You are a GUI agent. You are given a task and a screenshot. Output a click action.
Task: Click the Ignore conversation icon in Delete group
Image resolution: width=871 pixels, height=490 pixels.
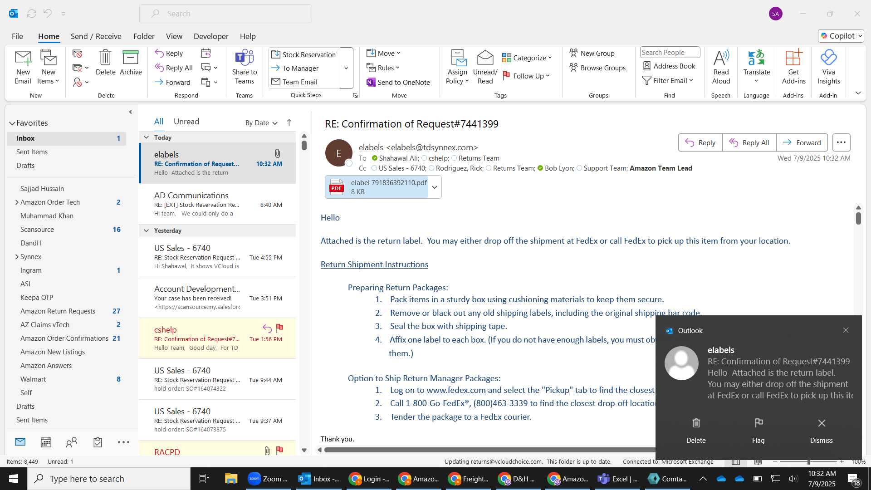pos(77,54)
